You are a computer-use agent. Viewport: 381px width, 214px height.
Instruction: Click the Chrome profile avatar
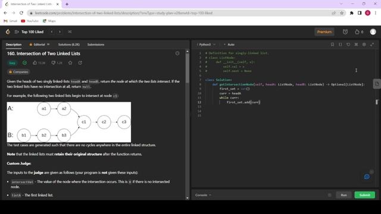[x=368, y=13]
